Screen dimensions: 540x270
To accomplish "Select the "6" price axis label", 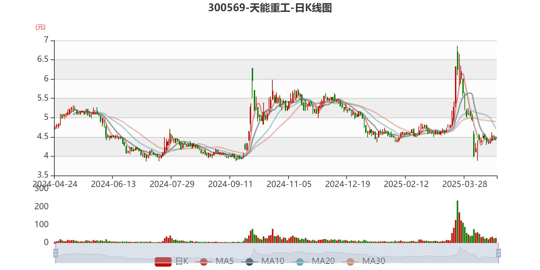I will (46, 79).
